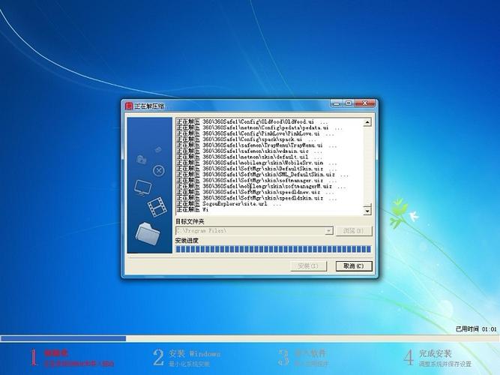Select log line softmanagerM.uiz
The width and height of the screenshot is (500, 375).
261,186
